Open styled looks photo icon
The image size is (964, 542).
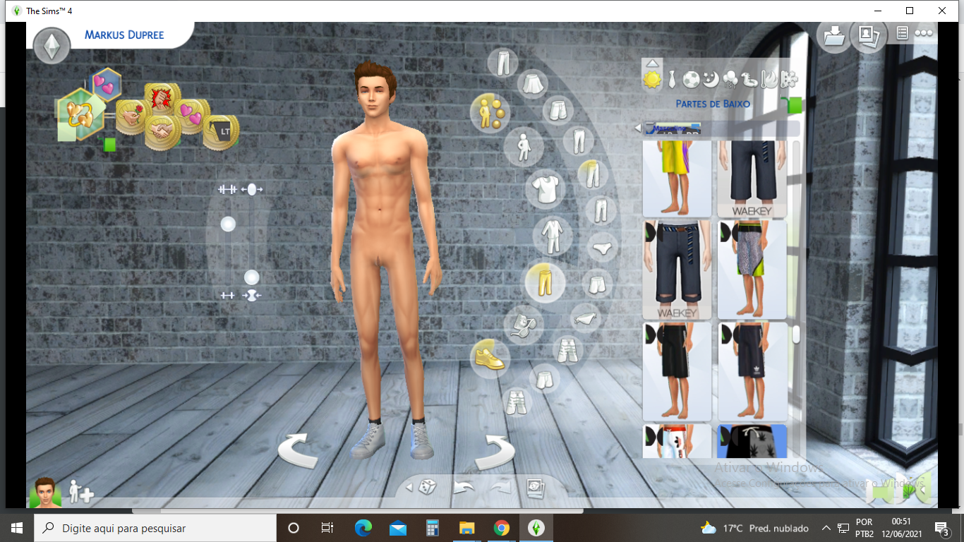click(535, 487)
